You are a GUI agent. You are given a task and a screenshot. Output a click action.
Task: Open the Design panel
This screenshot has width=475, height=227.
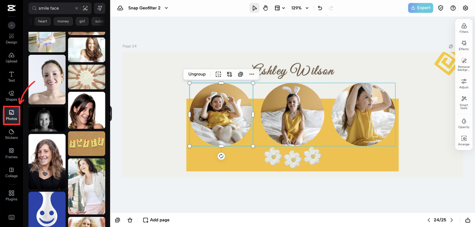pos(12,39)
